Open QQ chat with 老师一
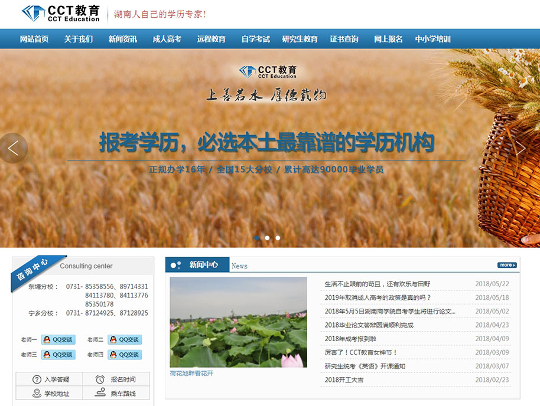 click(x=58, y=340)
